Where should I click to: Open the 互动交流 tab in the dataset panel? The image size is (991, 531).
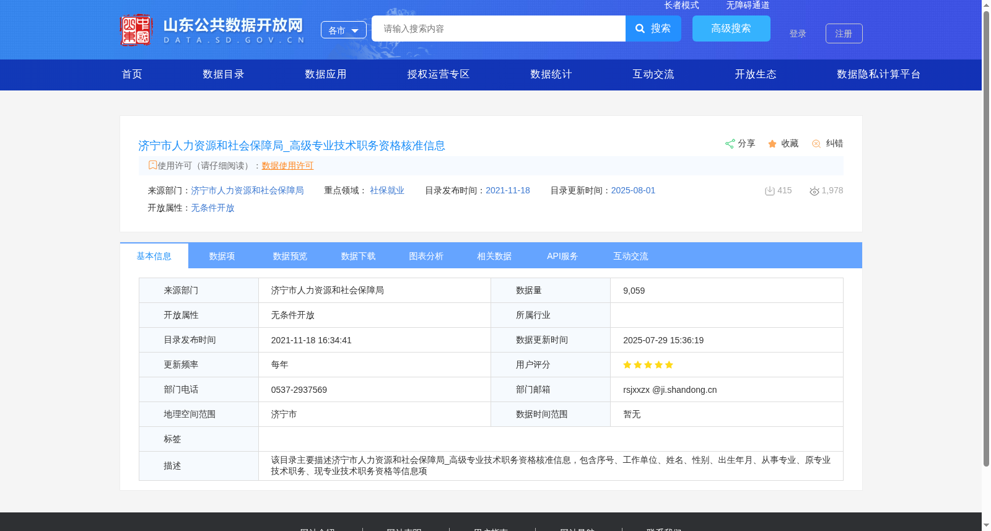tap(631, 256)
